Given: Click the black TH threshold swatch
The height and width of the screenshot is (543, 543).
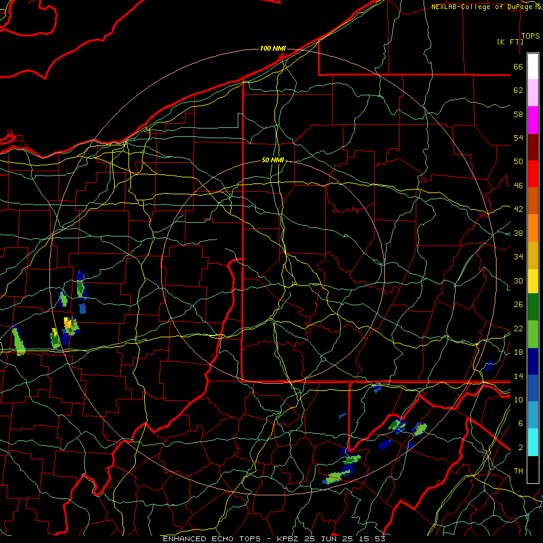Looking at the screenshot, I should [x=533, y=469].
